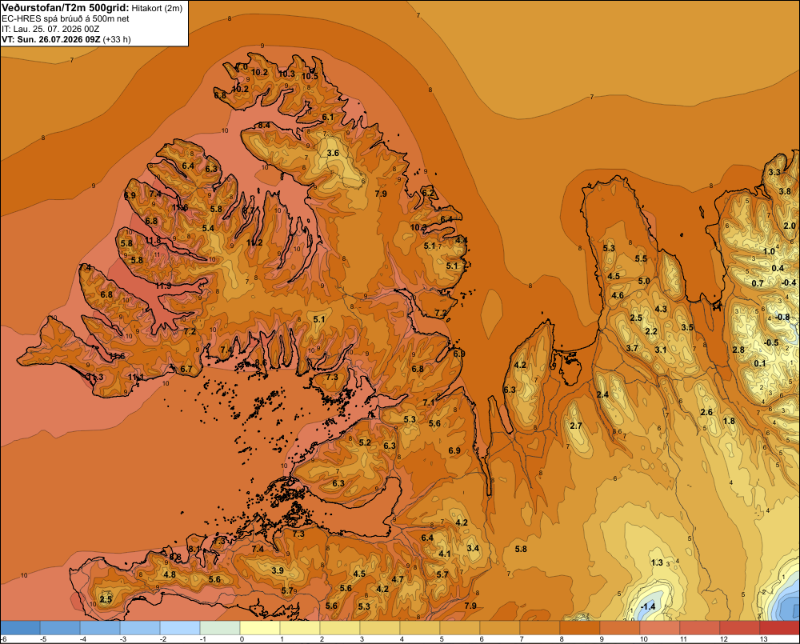800x644 pixels.
Task: Pick the dark red swatch after 13
Action: click(779, 627)
